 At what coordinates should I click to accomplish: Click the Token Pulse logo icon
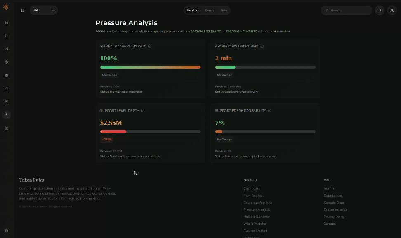click(x=6, y=7)
